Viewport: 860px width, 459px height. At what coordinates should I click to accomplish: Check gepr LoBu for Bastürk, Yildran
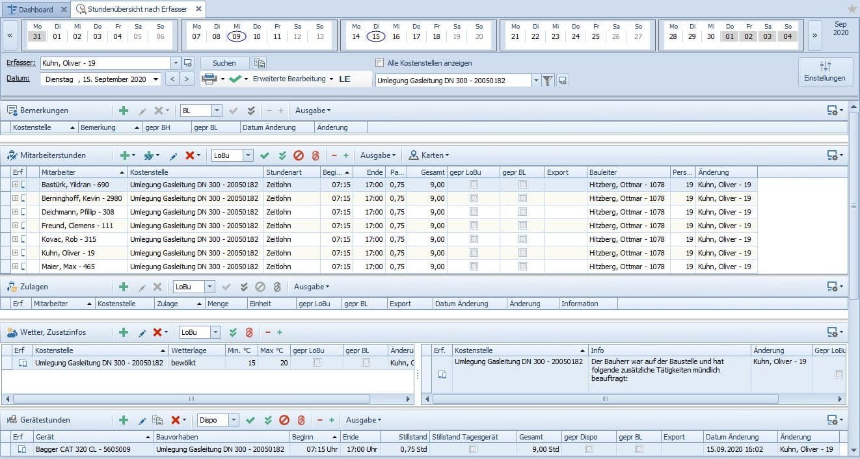click(474, 185)
